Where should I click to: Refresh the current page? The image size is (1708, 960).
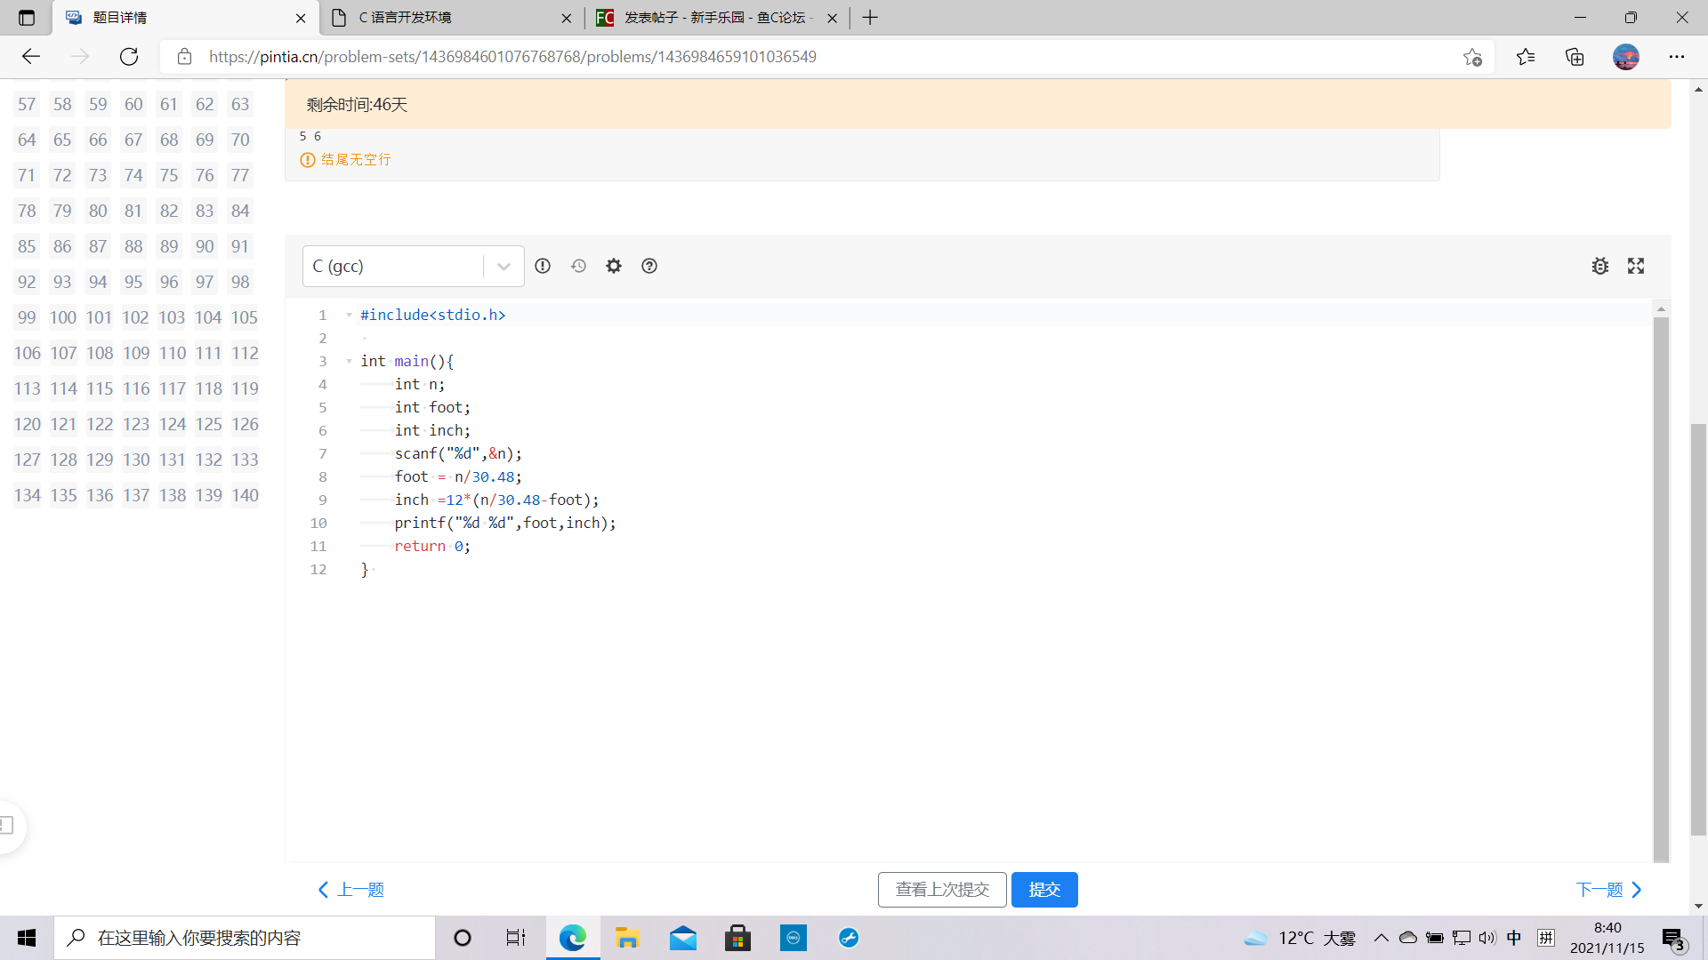point(129,57)
